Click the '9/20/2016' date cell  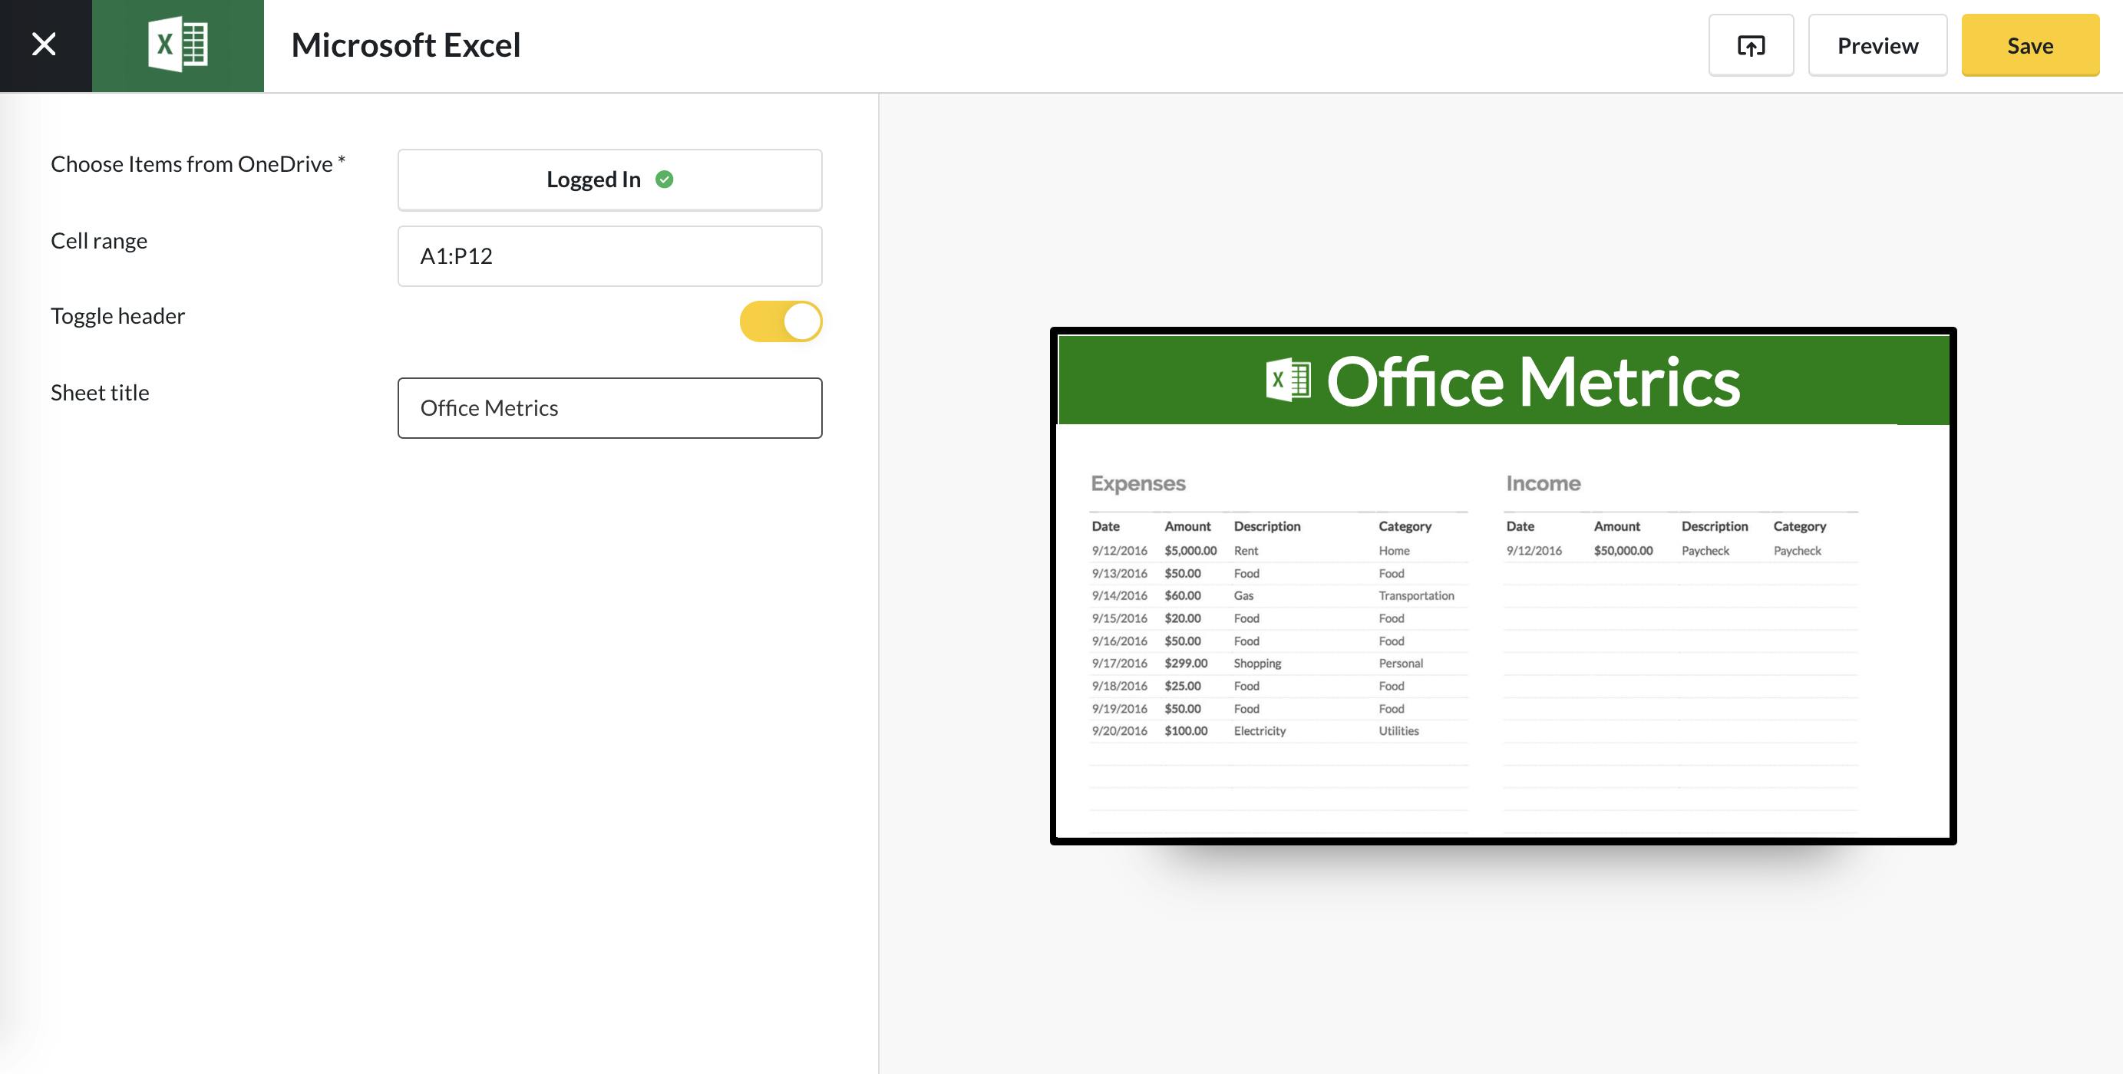(1119, 730)
